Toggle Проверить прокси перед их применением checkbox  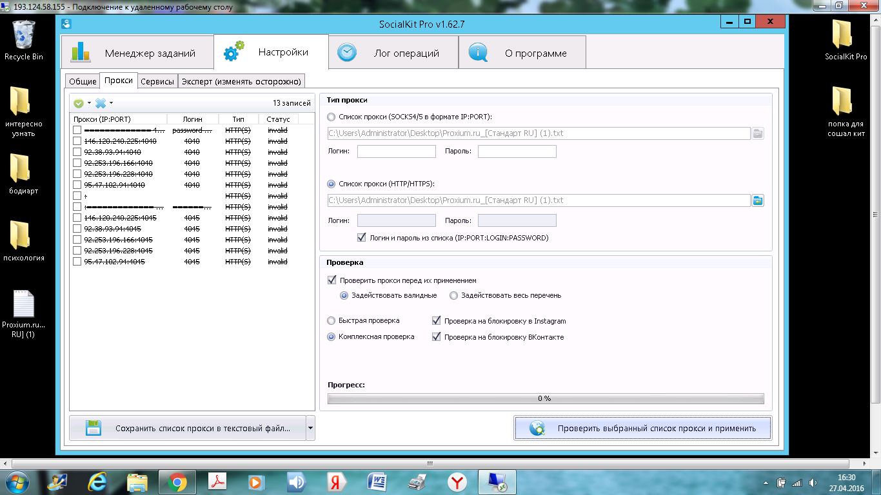[332, 280]
